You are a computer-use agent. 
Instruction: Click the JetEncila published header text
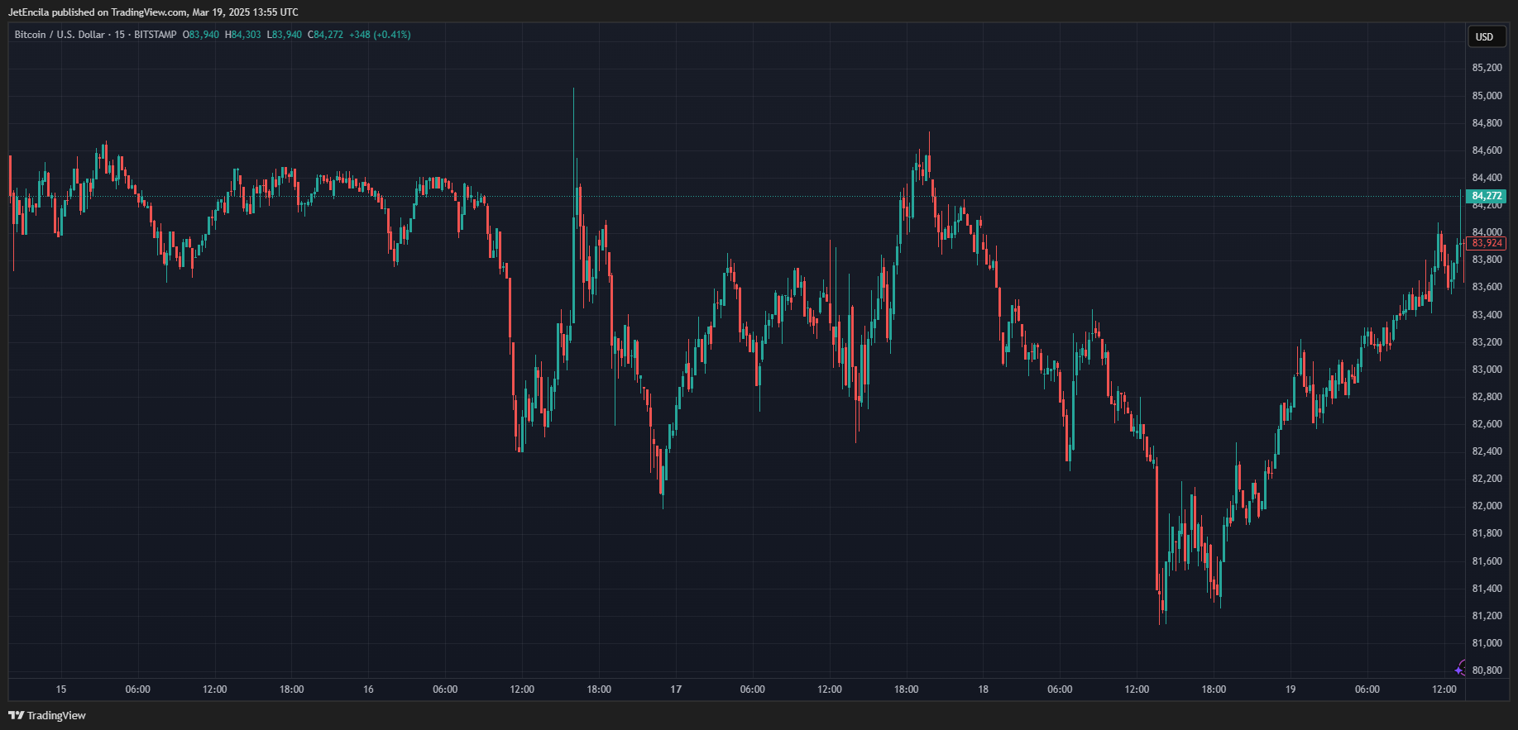[153, 12]
